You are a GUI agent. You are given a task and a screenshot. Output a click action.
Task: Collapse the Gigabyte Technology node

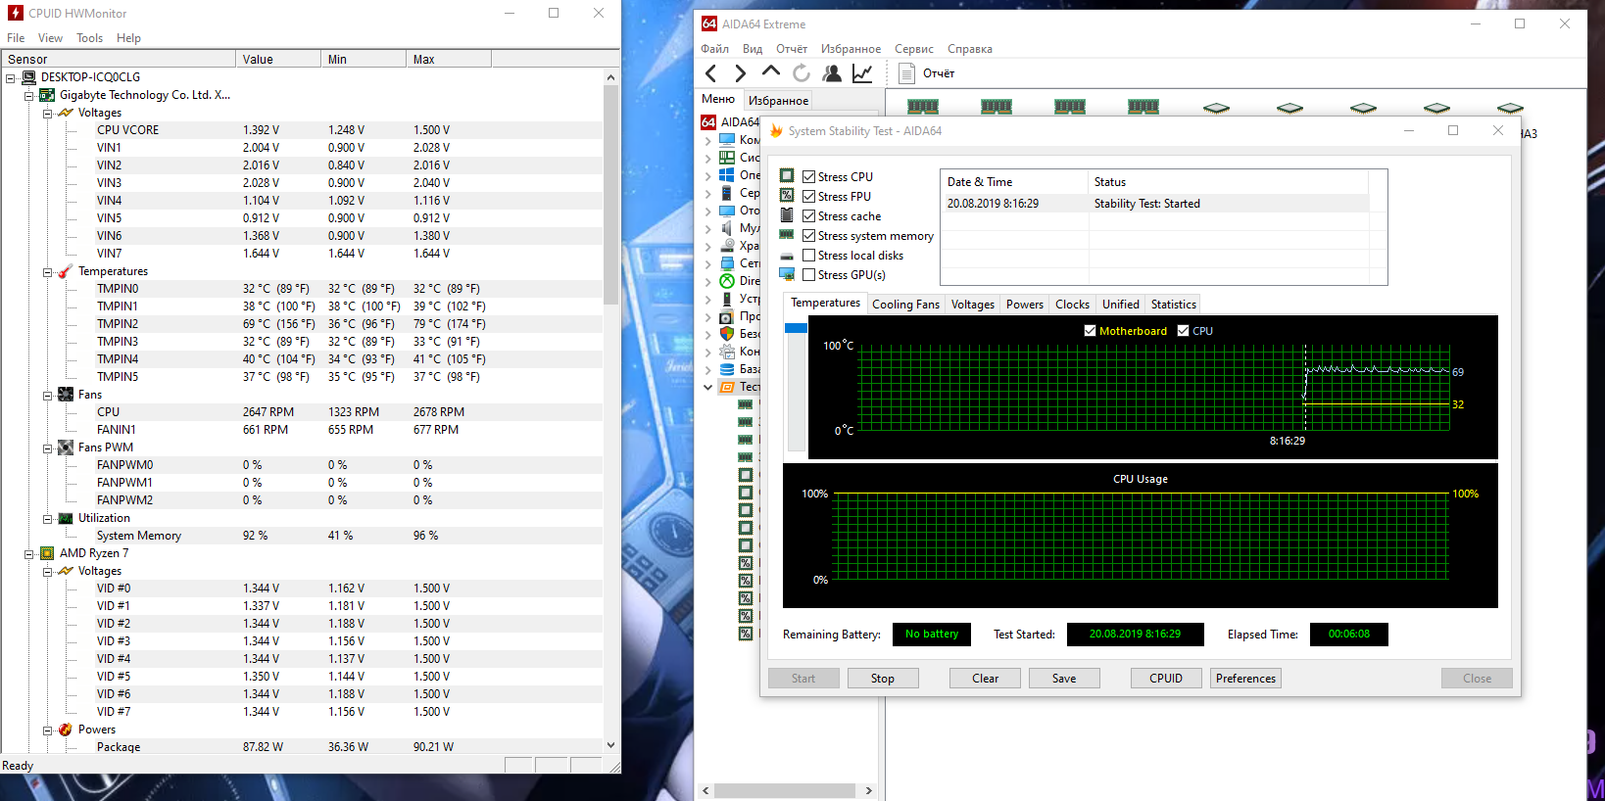[x=29, y=95]
